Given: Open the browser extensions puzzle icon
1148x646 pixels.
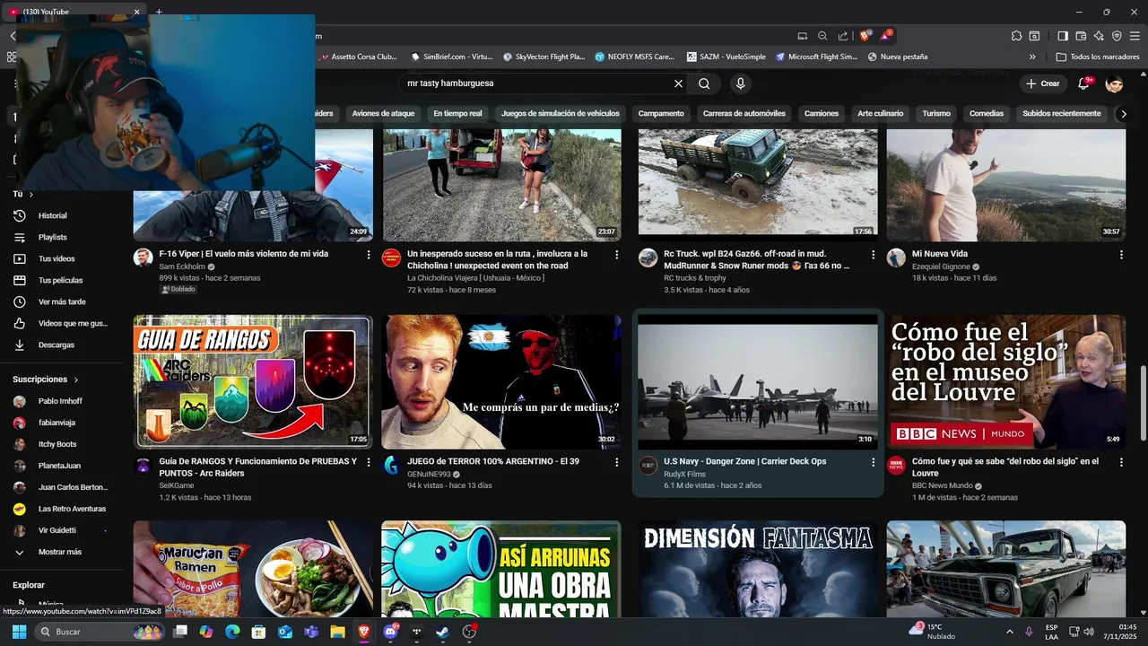Looking at the screenshot, I should pos(1016,36).
